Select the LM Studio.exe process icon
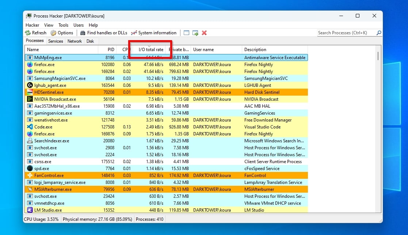 tap(30, 210)
